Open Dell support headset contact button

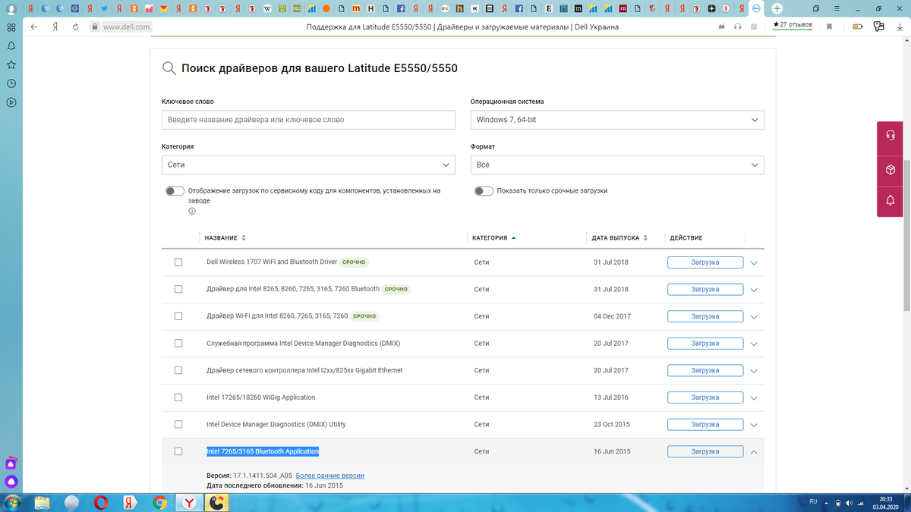890,135
